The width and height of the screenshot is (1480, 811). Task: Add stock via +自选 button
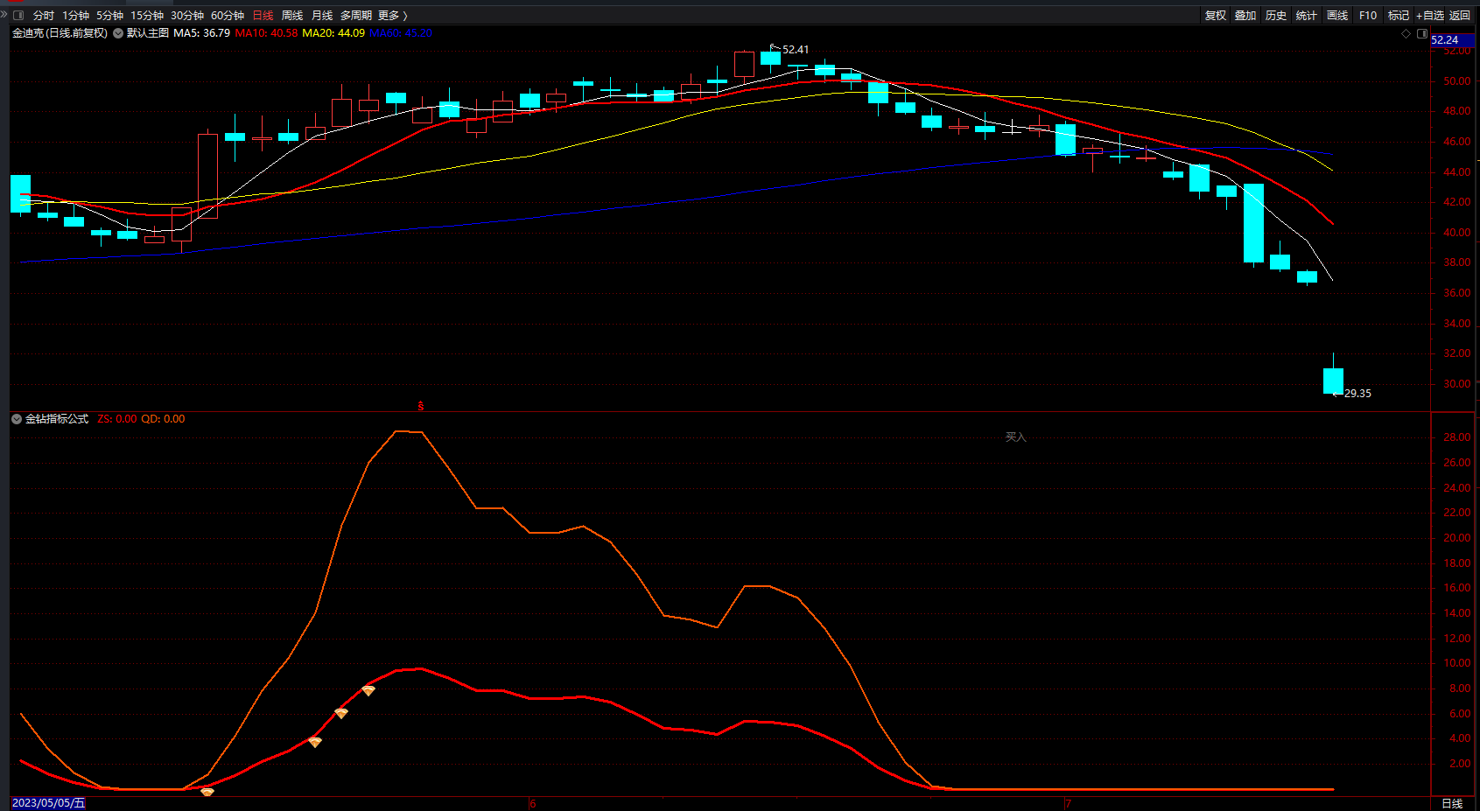click(1430, 15)
